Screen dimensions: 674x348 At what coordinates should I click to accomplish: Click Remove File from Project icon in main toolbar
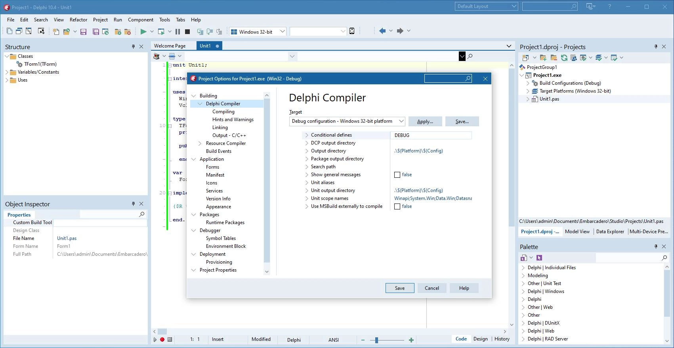(128, 31)
